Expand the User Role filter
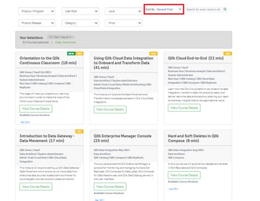 80,12
